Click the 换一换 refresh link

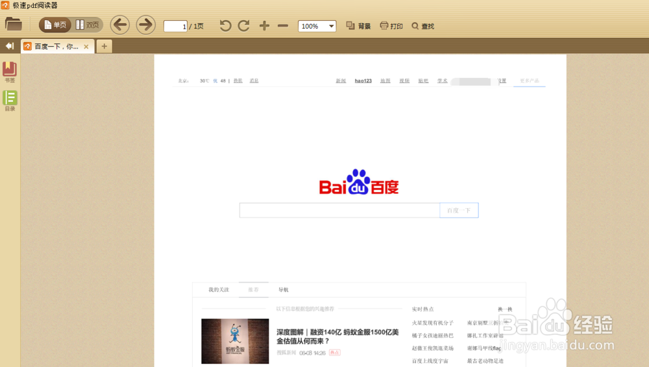tap(505, 309)
